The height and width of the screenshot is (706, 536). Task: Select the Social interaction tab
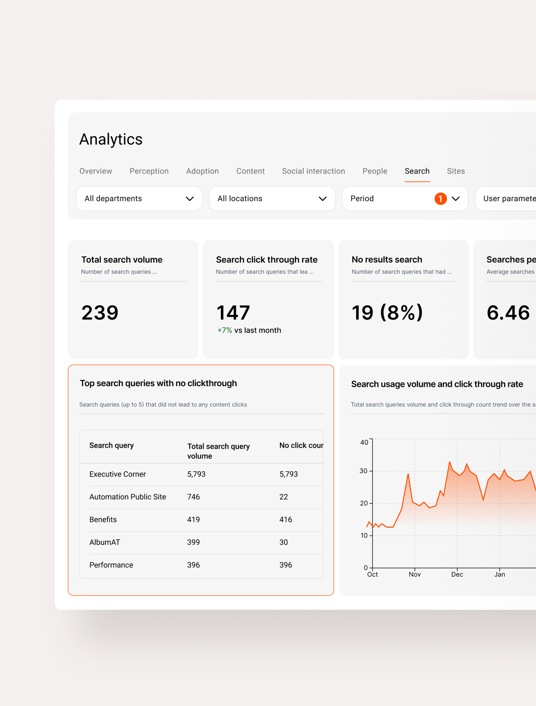pyautogui.click(x=313, y=171)
